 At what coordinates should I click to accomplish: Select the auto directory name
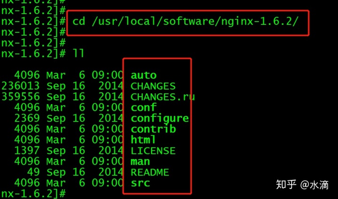pos(144,75)
